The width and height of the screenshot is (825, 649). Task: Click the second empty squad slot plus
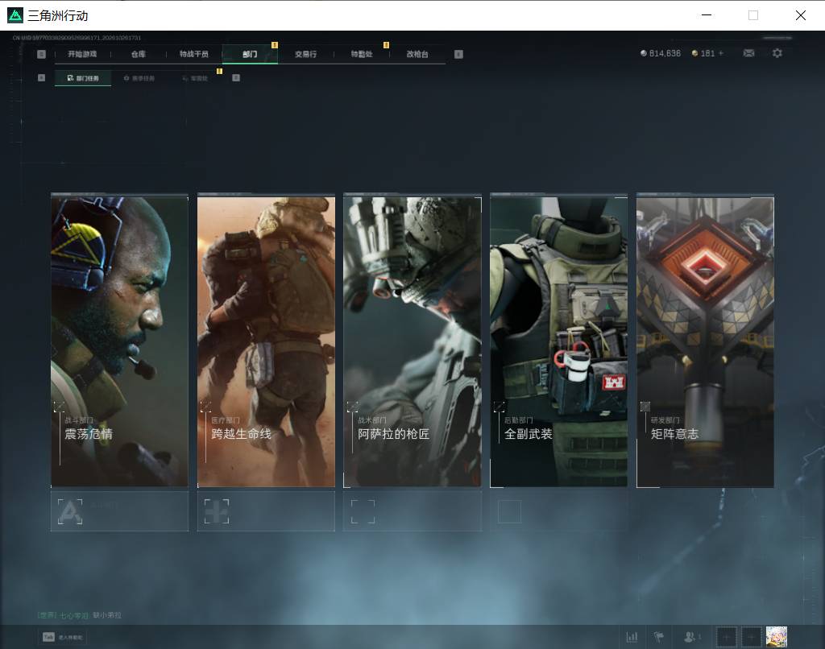[x=751, y=637]
